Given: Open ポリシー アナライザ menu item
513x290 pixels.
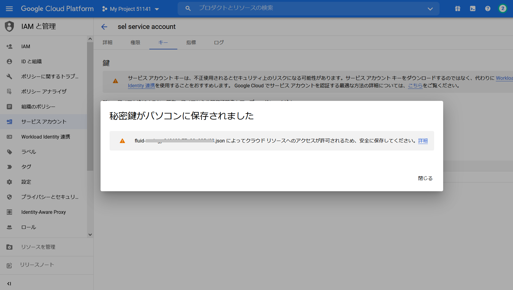Looking at the screenshot, I should pyautogui.click(x=44, y=92).
